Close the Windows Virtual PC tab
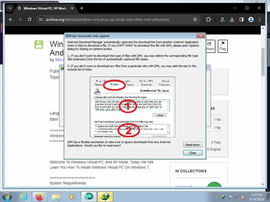 pyautogui.click(x=72, y=8)
